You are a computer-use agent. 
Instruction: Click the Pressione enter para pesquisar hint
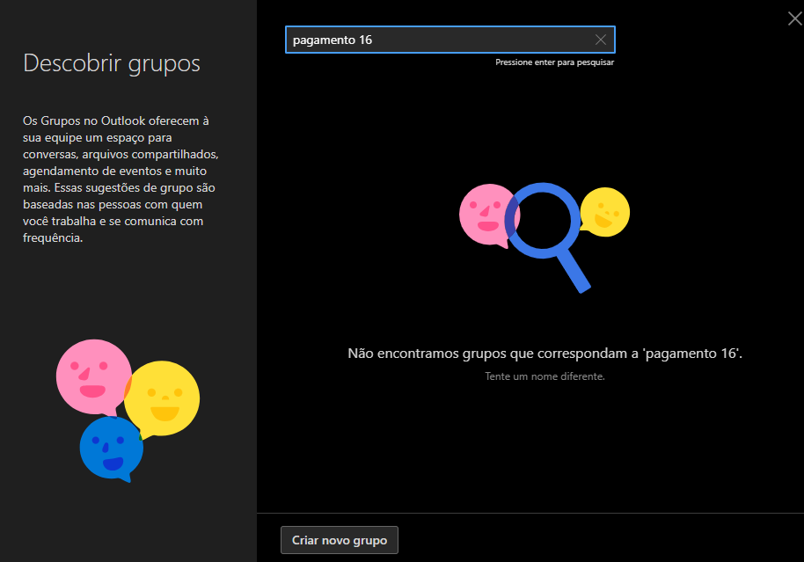(x=554, y=62)
